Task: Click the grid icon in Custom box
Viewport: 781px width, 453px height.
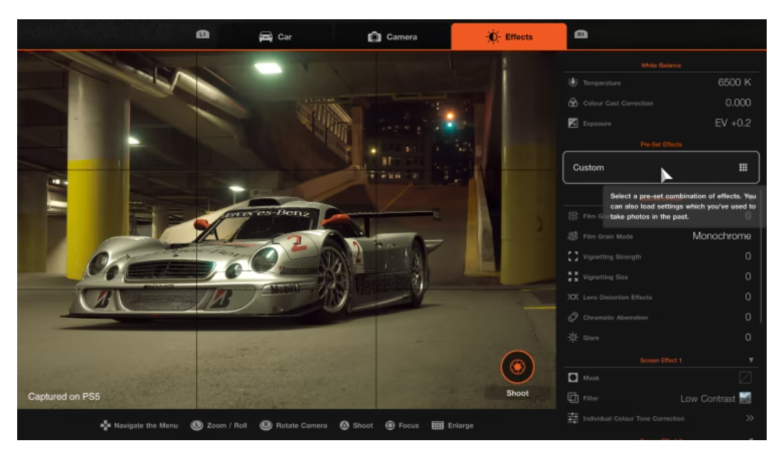Action: (743, 167)
